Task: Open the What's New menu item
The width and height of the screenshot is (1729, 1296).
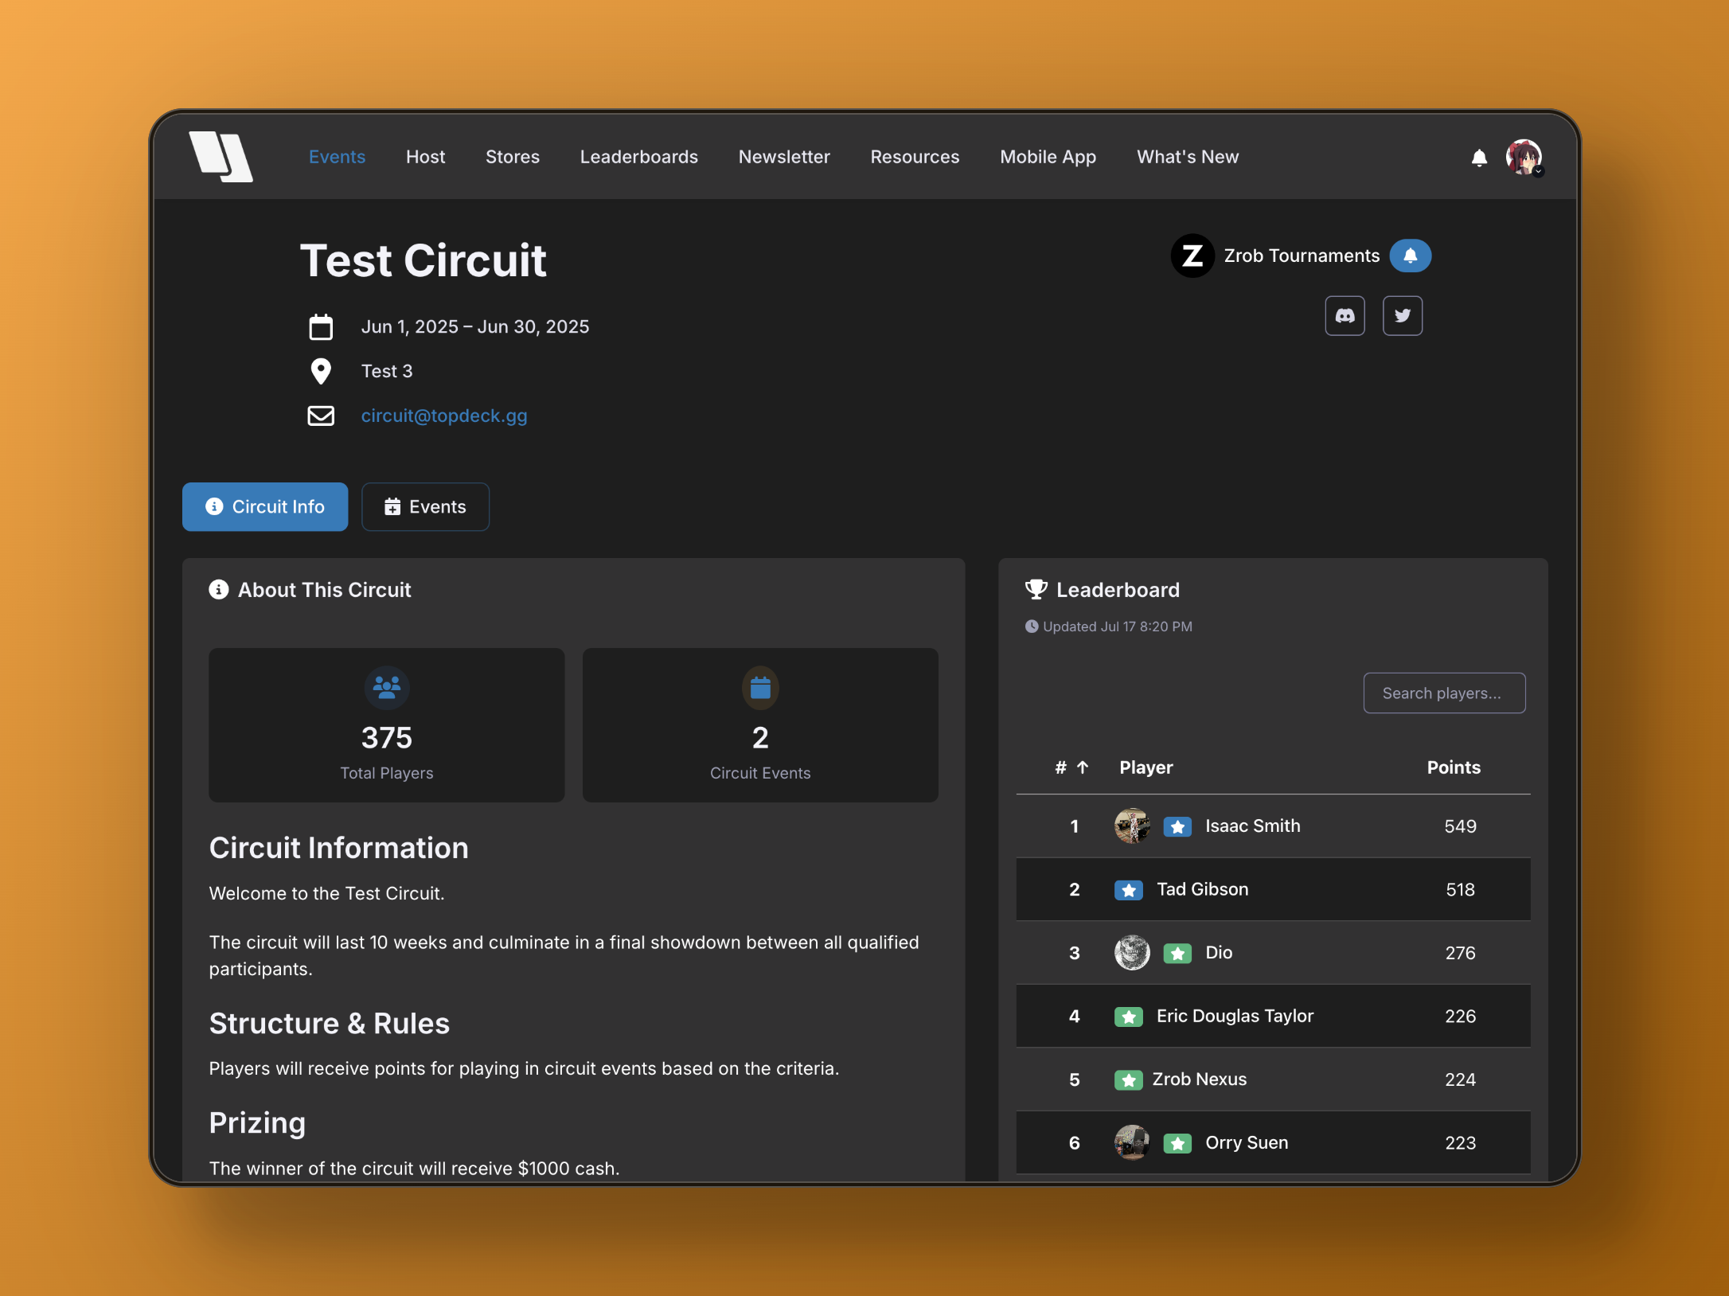Action: click(1187, 157)
